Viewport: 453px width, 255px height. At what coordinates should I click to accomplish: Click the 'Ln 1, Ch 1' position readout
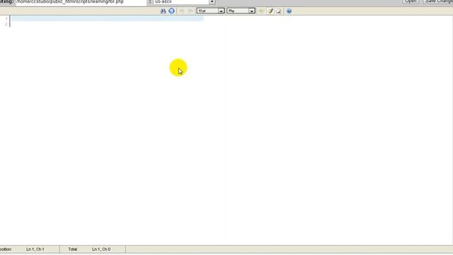[35, 249]
